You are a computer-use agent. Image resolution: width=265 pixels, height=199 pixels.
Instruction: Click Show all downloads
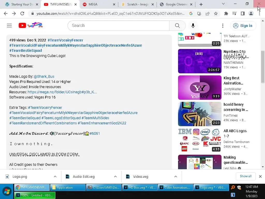pyautogui.click(x=246, y=176)
